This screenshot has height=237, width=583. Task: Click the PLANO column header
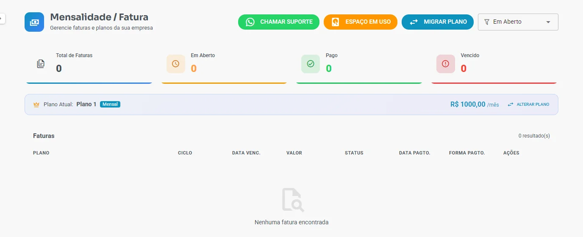pyautogui.click(x=41, y=153)
